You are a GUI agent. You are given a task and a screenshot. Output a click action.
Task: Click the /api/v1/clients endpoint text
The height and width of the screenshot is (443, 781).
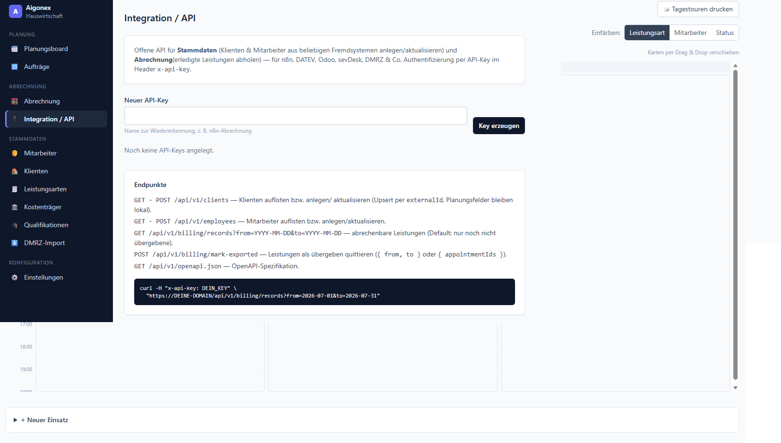pos(202,200)
